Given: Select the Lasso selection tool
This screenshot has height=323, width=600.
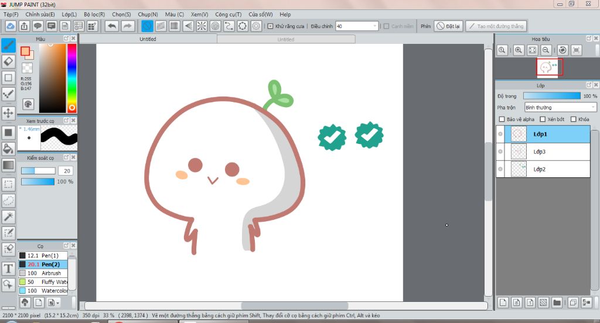Looking at the screenshot, I should coord(8,200).
